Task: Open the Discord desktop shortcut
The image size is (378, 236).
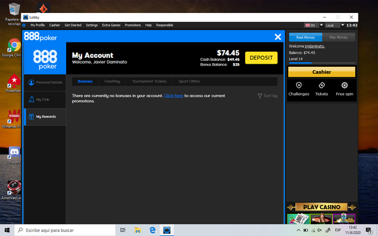Action: pyautogui.click(x=14, y=155)
